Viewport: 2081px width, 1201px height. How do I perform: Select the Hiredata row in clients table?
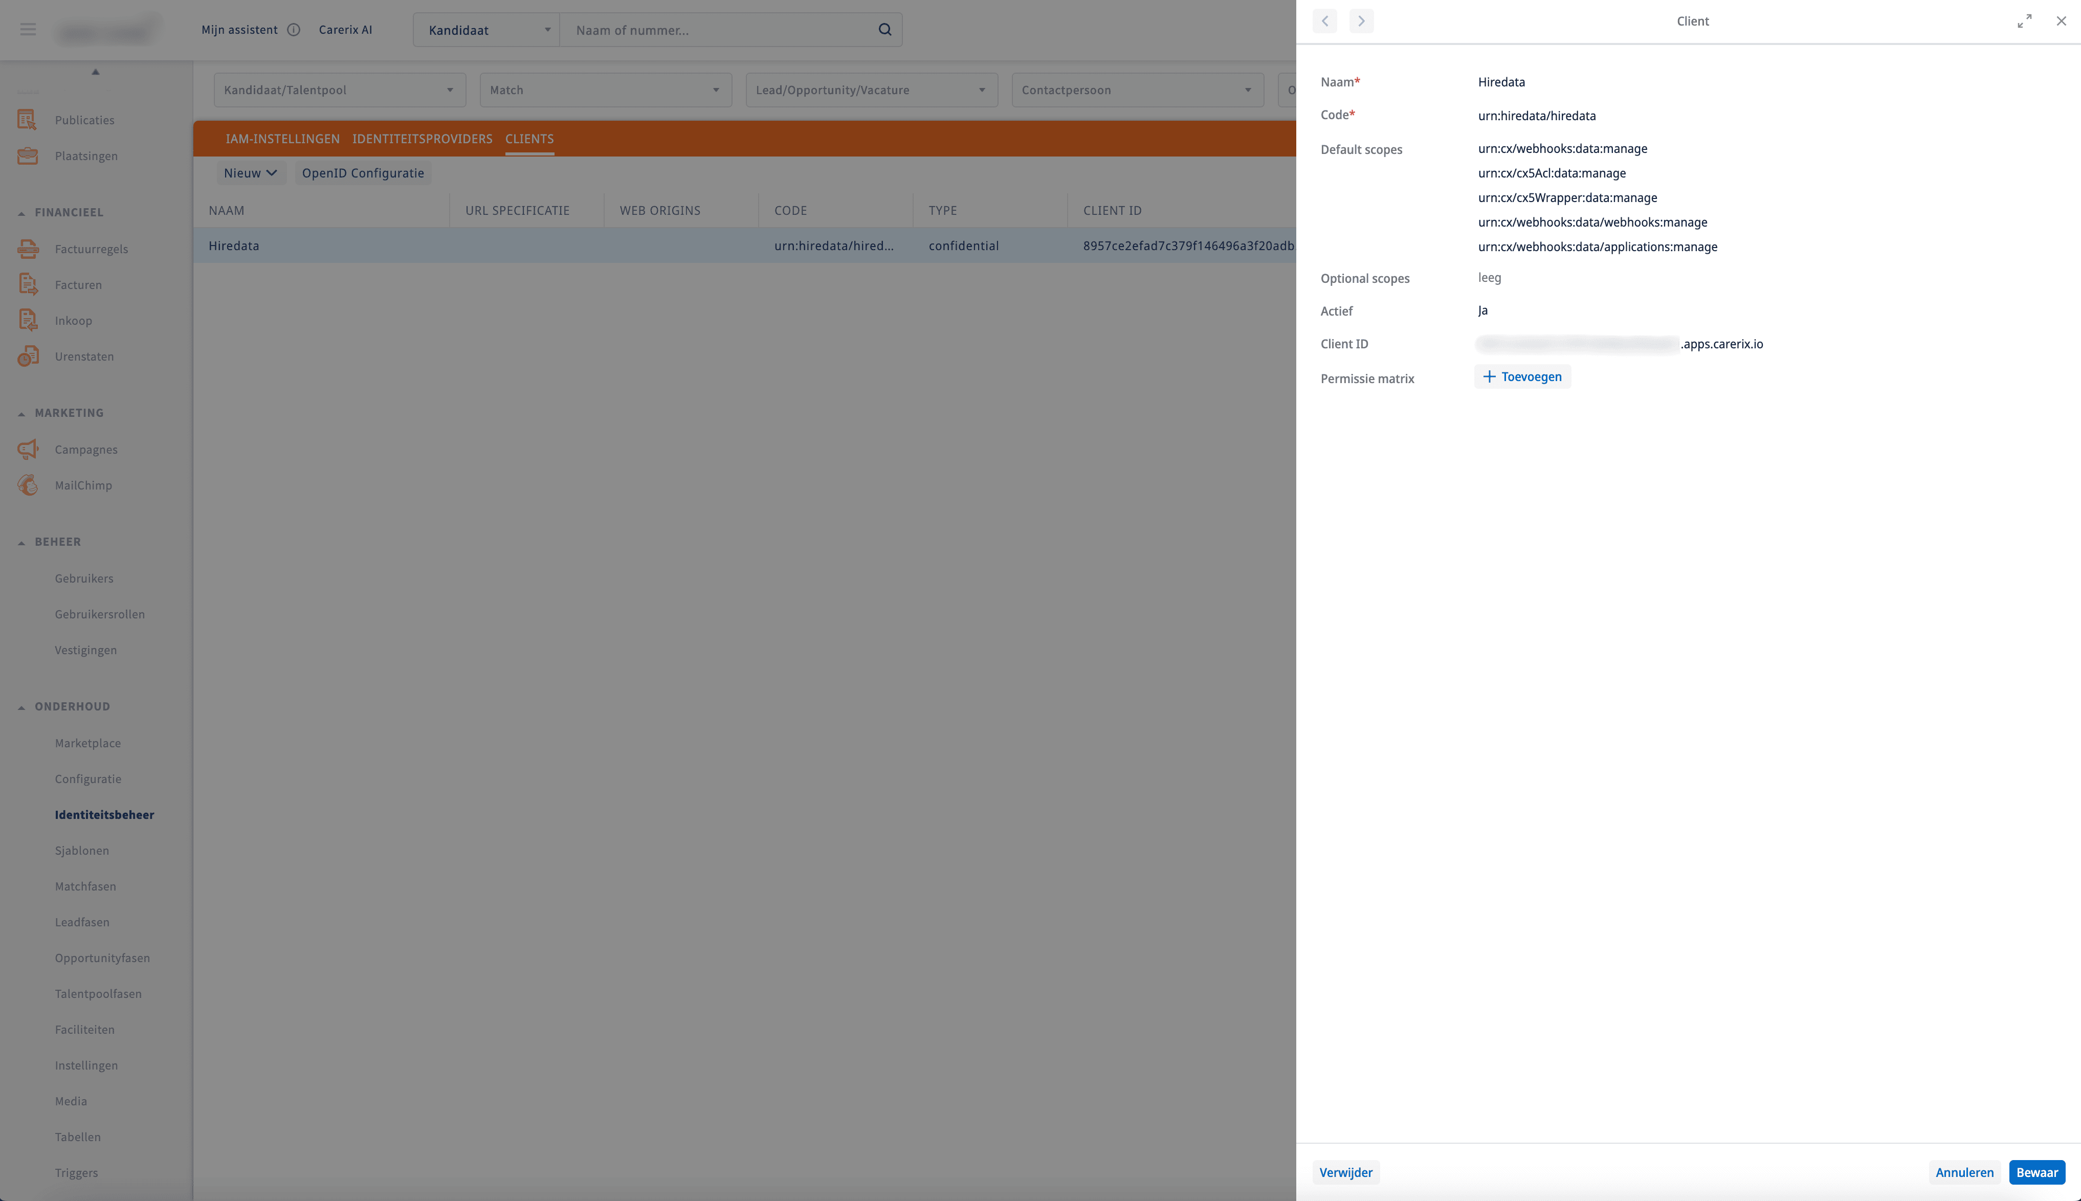(x=744, y=246)
